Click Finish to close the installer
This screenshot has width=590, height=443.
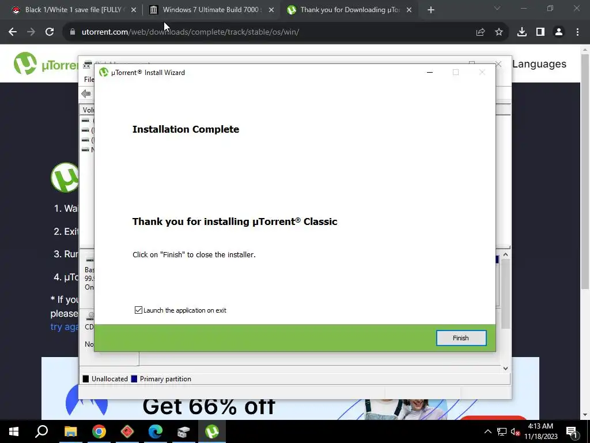(x=461, y=338)
